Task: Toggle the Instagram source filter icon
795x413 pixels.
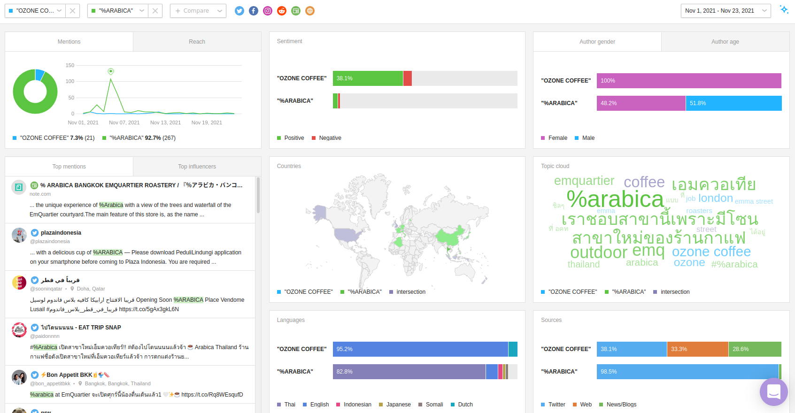Action: [268, 11]
